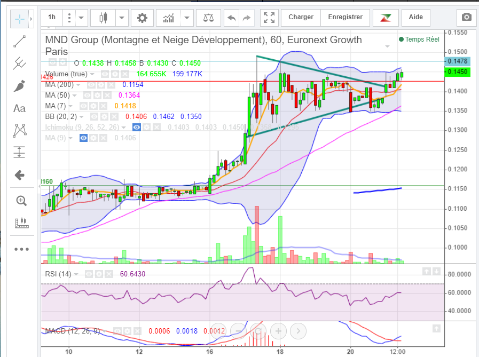Move the RSI pane up

pyautogui.click(x=427, y=271)
